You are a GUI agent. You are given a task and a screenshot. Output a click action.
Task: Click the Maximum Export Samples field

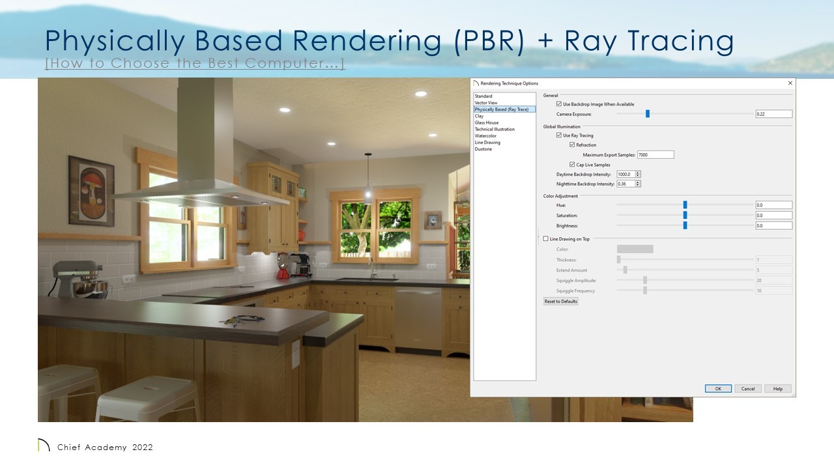click(x=655, y=155)
